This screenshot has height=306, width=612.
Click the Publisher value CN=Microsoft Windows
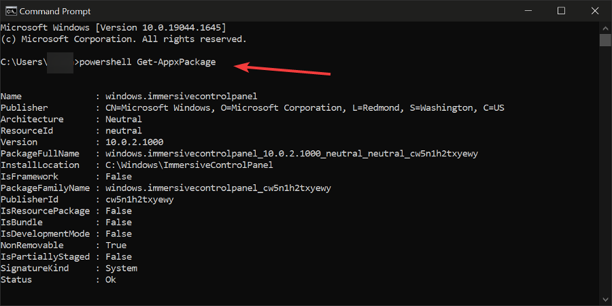coord(305,107)
